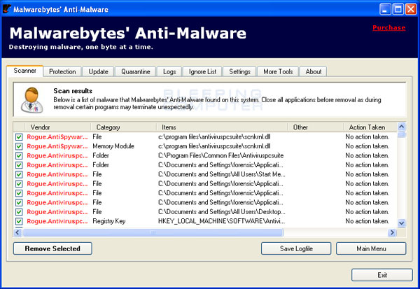Minimize the Malwarebytes window

click(x=386, y=9)
